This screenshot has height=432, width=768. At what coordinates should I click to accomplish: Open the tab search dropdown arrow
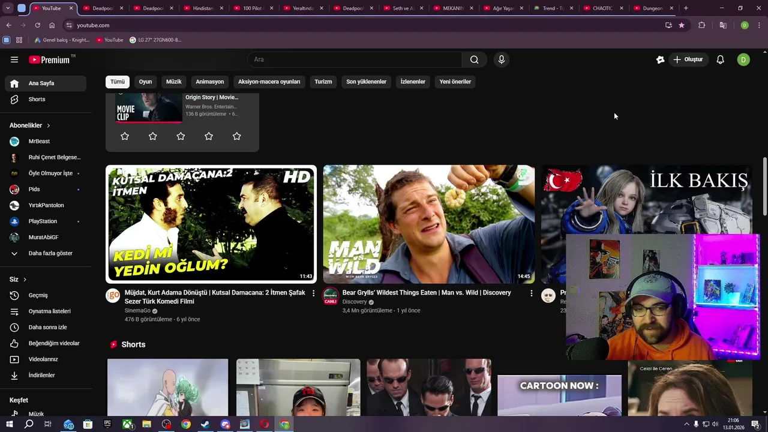[x=8, y=8]
